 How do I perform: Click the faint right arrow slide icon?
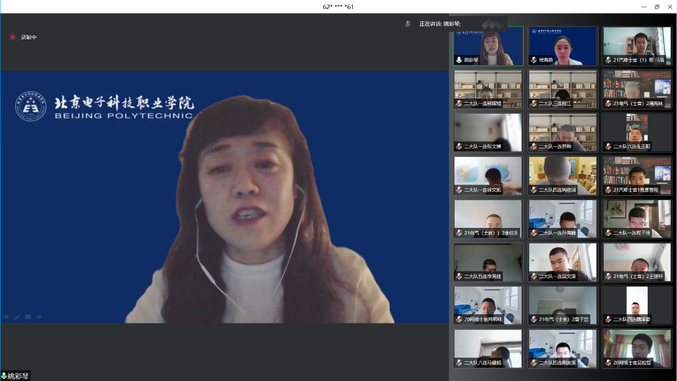[39, 317]
